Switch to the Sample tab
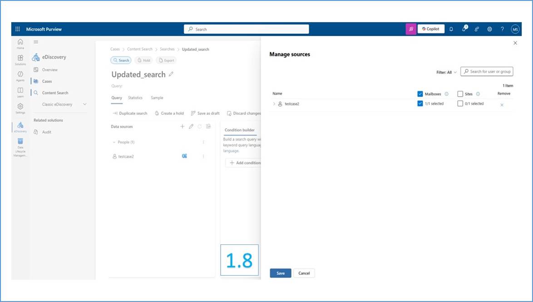533x302 pixels. coord(157,98)
